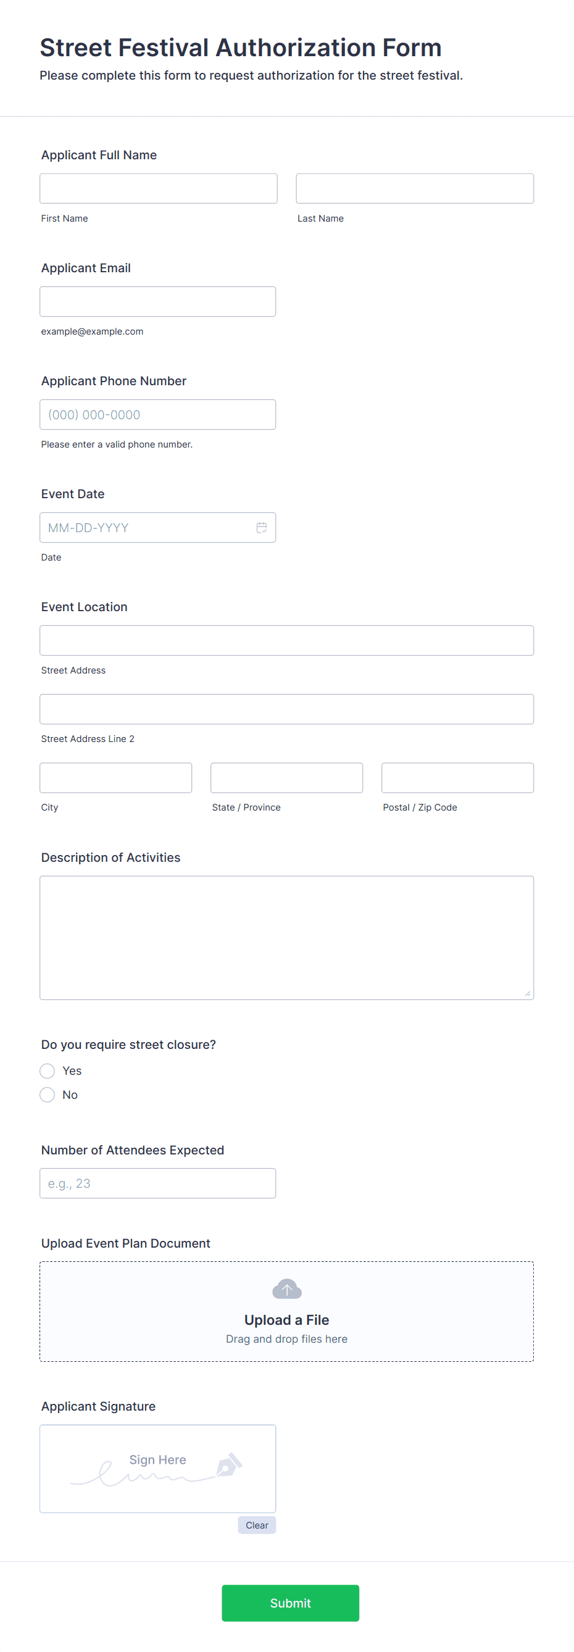The image size is (574, 1652).
Task: Submit the festival authorization form
Action: point(291,1603)
